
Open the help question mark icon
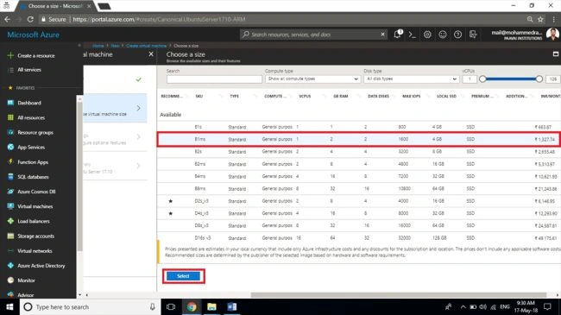click(x=457, y=35)
